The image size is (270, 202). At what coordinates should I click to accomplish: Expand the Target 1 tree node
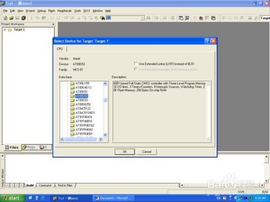click(x=5, y=30)
